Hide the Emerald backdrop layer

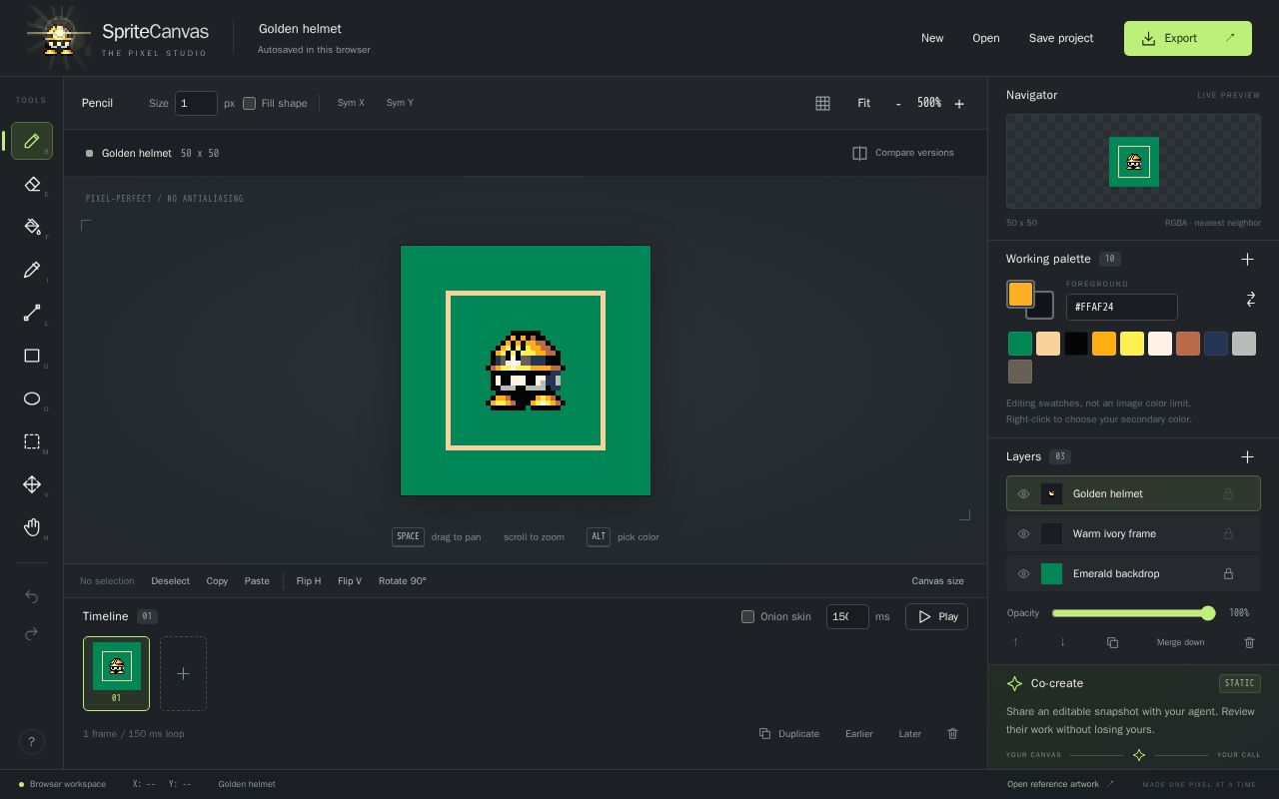point(1023,573)
